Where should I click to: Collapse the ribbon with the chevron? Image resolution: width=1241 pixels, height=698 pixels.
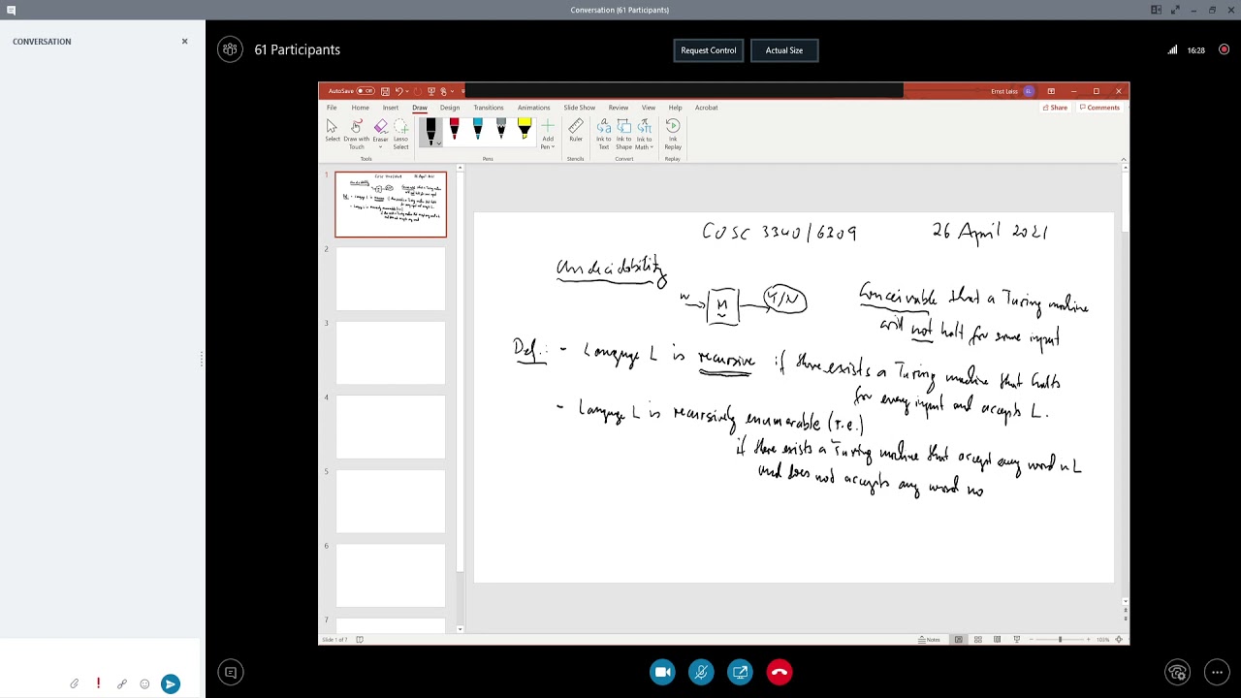pyautogui.click(x=1123, y=158)
